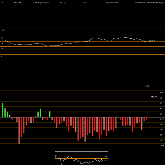This screenshot has width=165, height=165.
Task: Click the -40 label on MR axis
Action: coord(161,130)
